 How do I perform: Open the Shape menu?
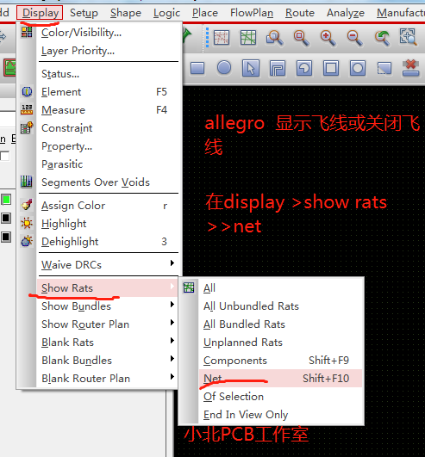(x=126, y=13)
